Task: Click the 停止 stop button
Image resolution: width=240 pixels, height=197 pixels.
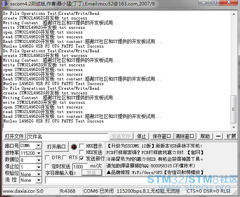Action: [x=141, y=136]
